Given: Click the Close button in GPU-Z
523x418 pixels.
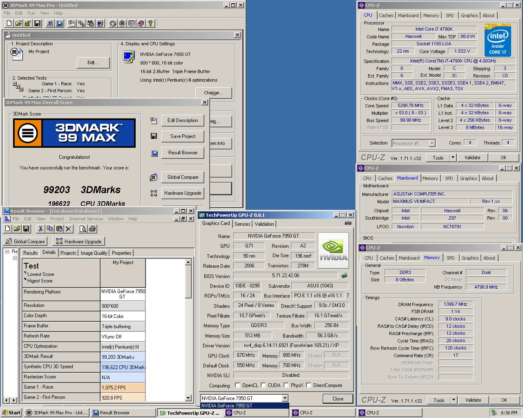Looking at the screenshot, I should pos(338,399).
